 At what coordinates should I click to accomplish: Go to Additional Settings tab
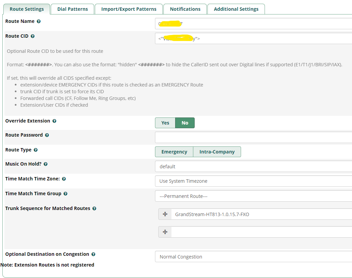click(x=236, y=9)
